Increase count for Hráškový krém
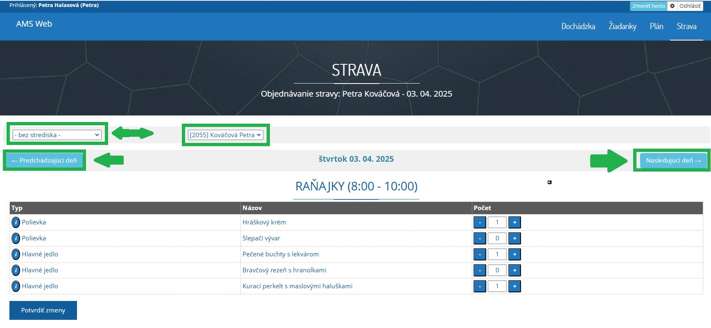This screenshot has width=711, height=328. coord(514,222)
